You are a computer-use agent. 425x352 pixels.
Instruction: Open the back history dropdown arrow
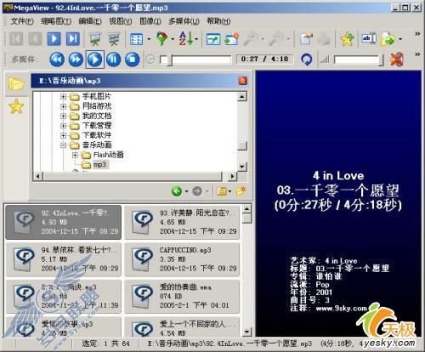[x=186, y=191]
